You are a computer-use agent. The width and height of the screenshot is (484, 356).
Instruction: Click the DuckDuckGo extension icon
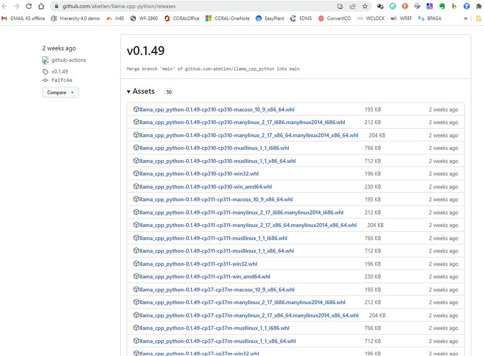tap(405, 6)
